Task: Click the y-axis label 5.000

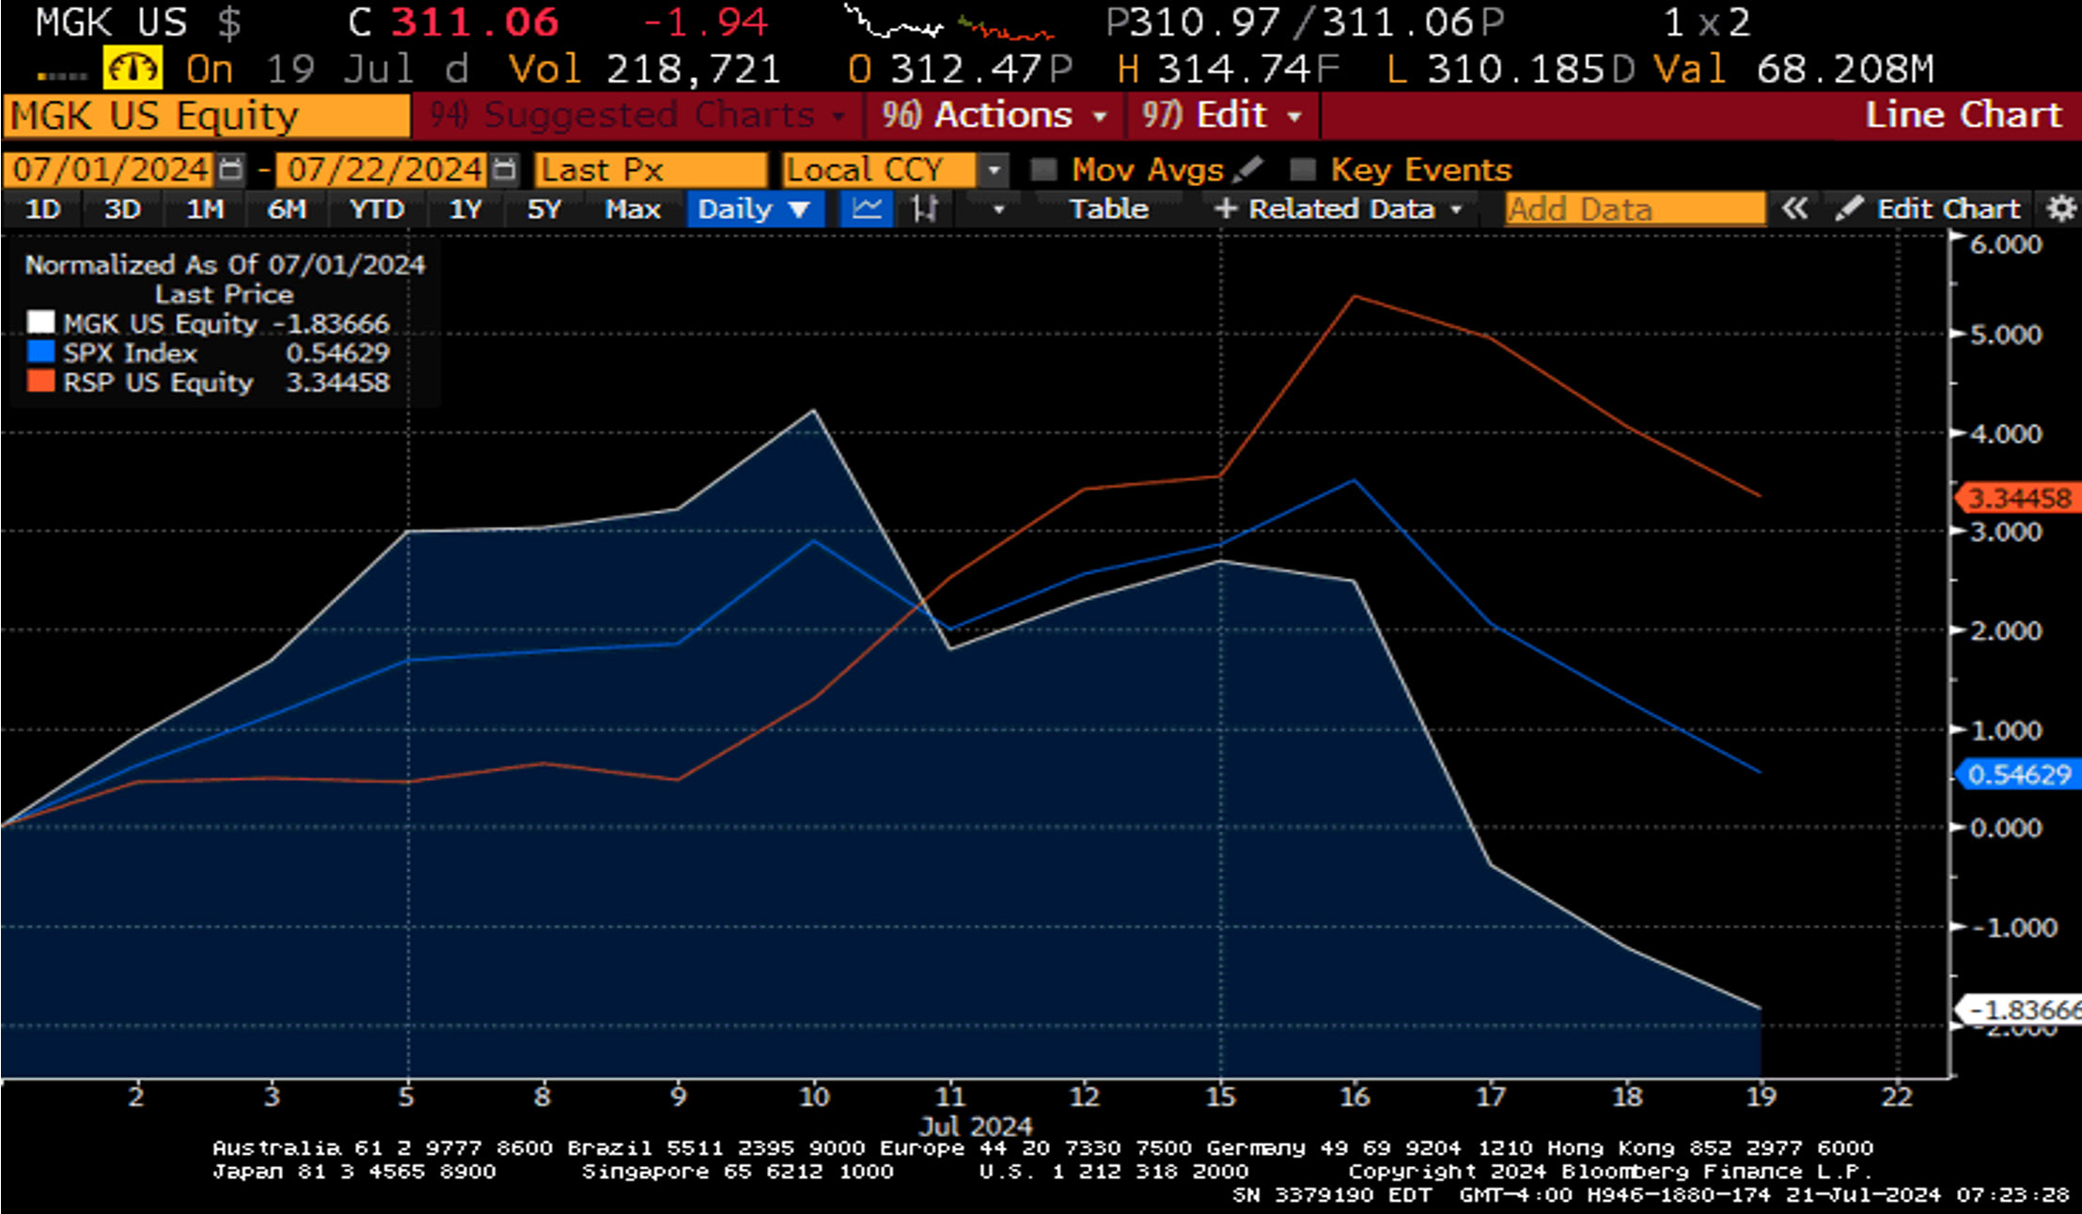Action: (2005, 335)
